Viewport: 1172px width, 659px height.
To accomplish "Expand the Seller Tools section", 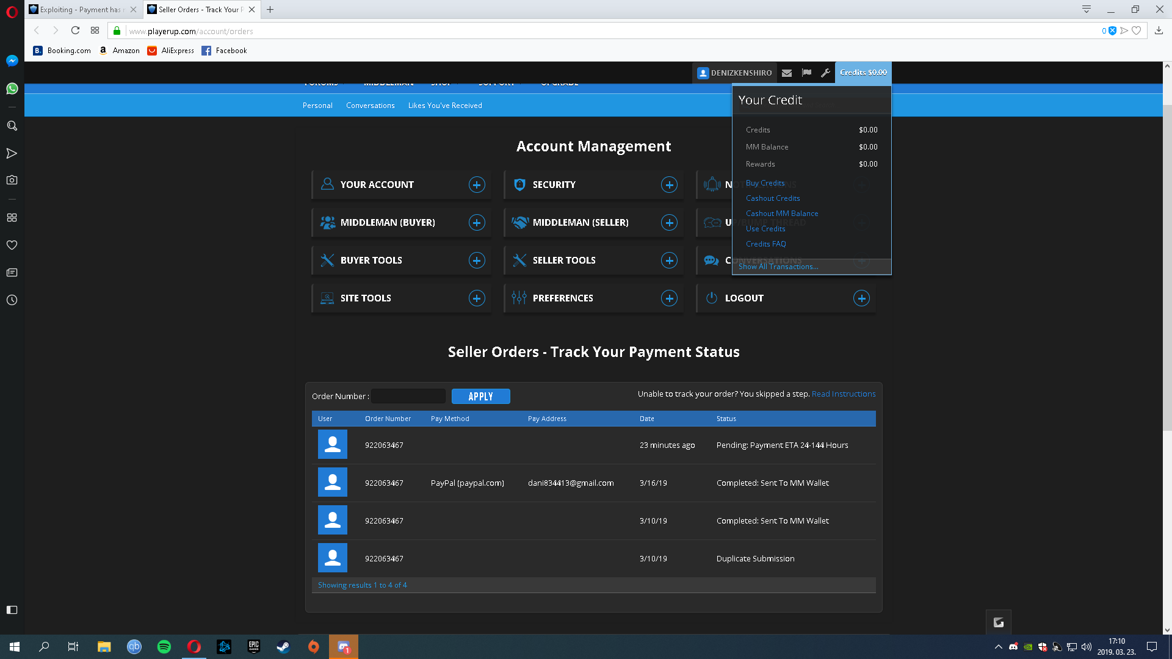I will (669, 261).
